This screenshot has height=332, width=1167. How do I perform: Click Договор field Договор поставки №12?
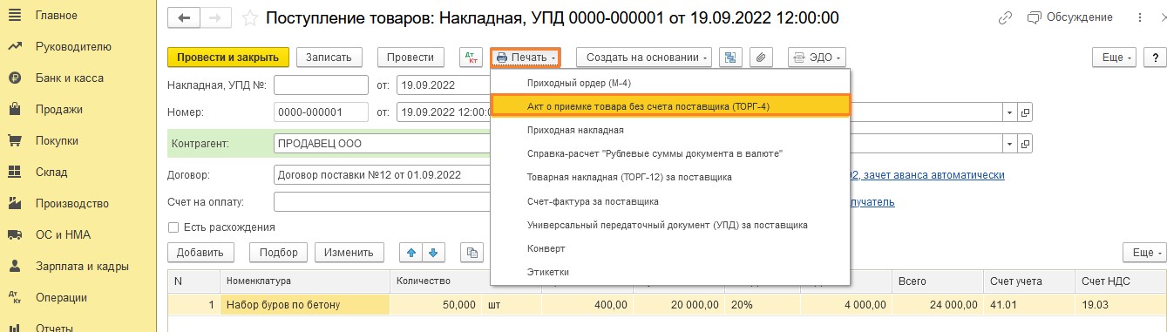click(x=382, y=174)
